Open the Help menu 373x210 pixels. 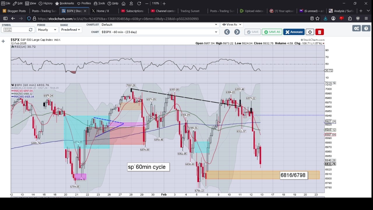113,3
